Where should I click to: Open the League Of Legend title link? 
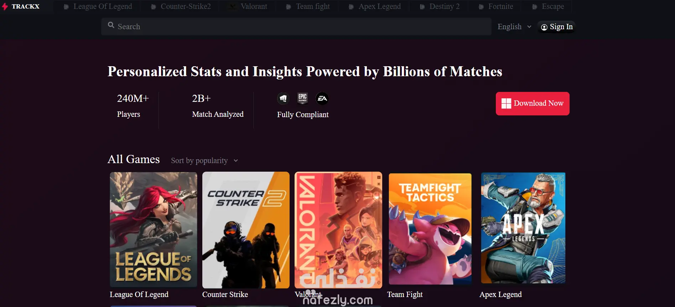click(x=139, y=295)
